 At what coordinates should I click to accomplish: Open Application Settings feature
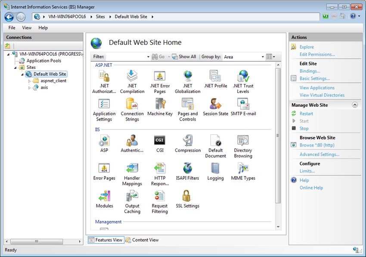pyautogui.click(x=104, y=110)
